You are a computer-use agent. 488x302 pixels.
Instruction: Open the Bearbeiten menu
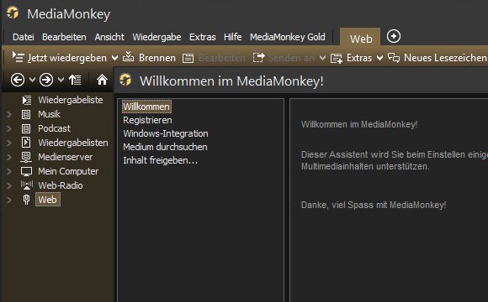[64, 37]
